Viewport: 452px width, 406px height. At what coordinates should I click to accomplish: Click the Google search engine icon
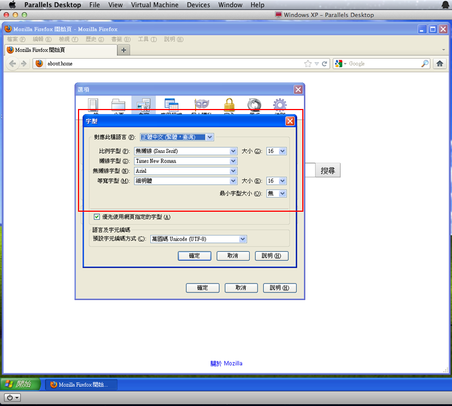340,64
